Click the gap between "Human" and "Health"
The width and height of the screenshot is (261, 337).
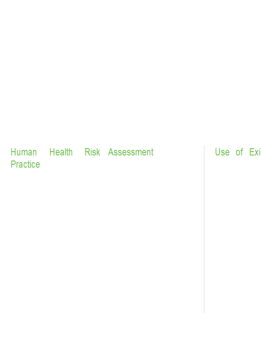click(43, 152)
